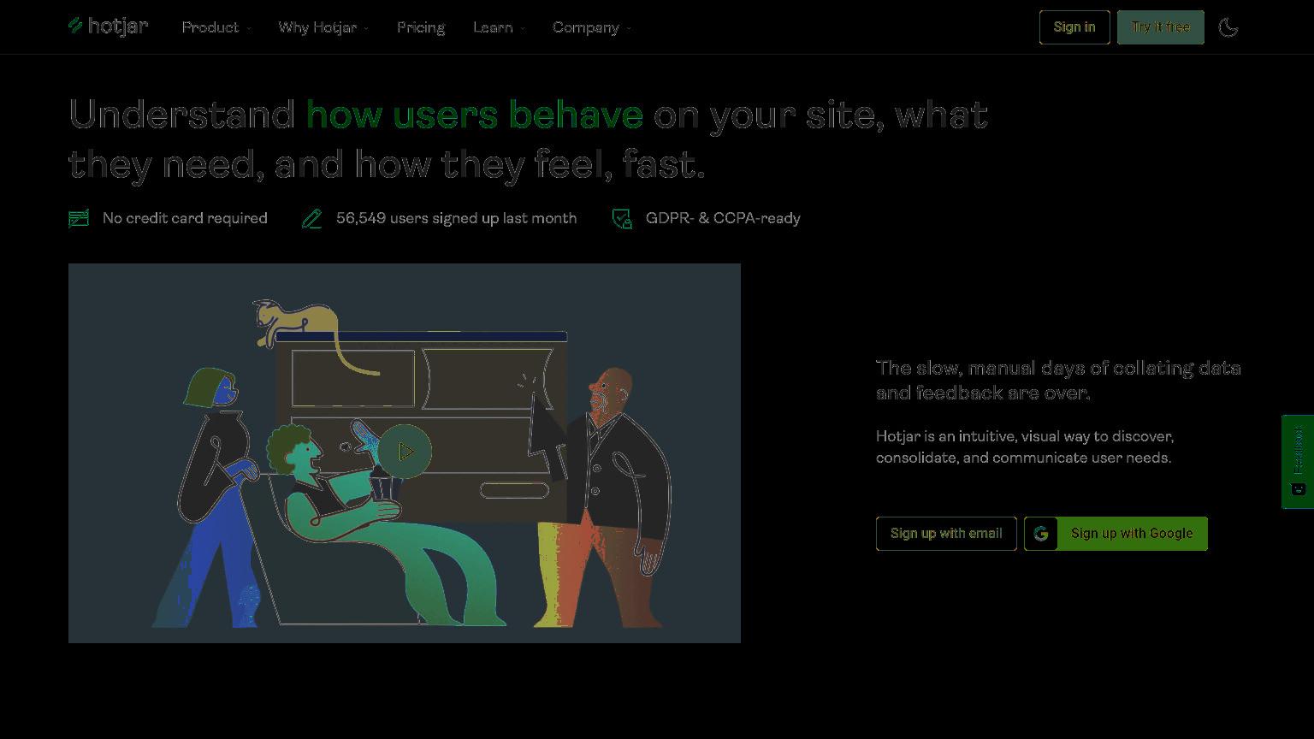Click the Google logo icon
The width and height of the screenshot is (1314, 739).
coord(1041,534)
